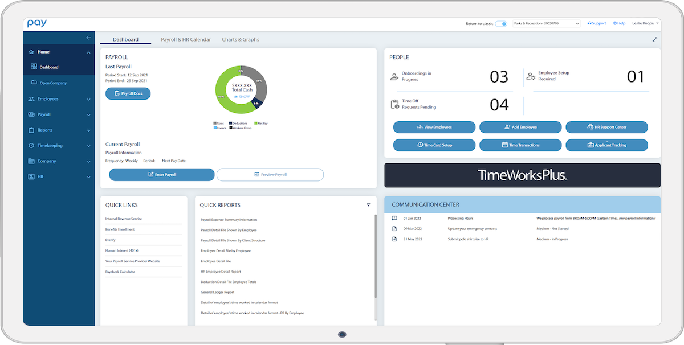Image resolution: width=684 pixels, height=345 pixels.
Task: Open the Internal Revenue Service quick link
Action: point(124,219)
